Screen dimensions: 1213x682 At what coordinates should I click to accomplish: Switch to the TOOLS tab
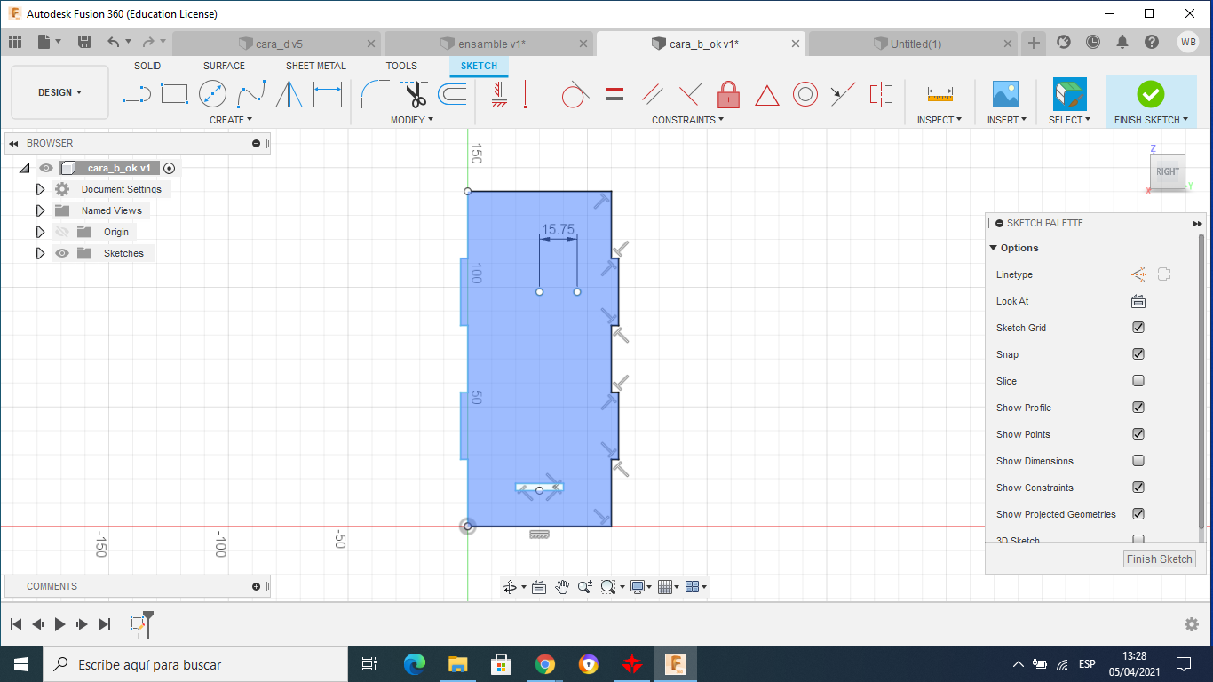[x=401, y=66]
